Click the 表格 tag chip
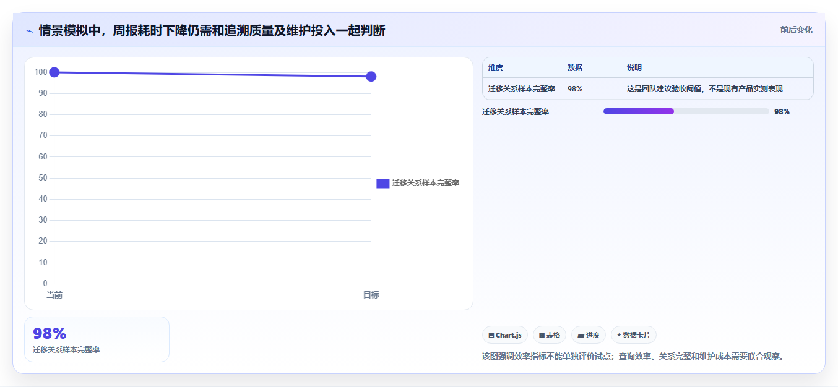838x387 pixels. [550, 335]
